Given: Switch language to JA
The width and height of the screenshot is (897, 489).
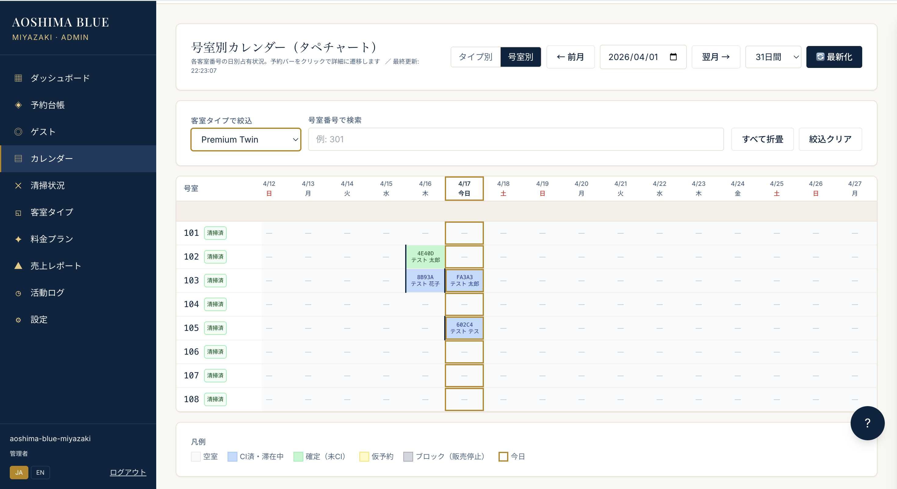Looking at the screenshot, I should [19, 472].
